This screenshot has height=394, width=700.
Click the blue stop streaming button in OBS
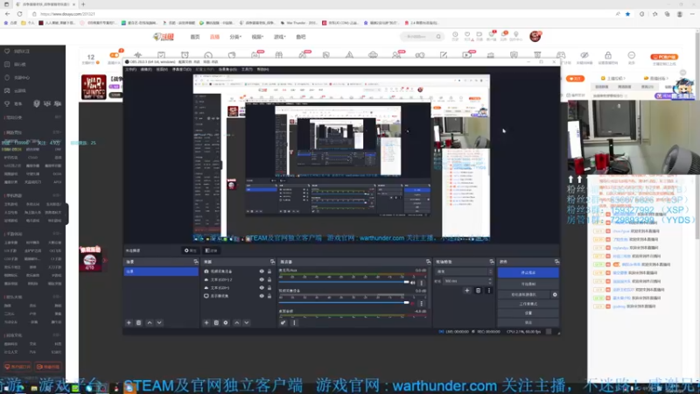(x=528, y=272)
